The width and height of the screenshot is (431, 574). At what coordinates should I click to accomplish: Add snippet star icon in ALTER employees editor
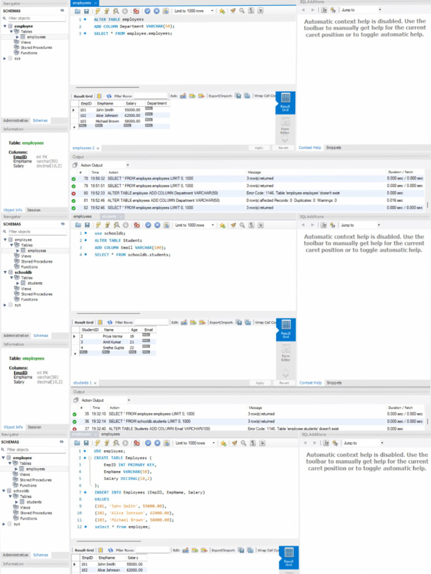pyautogui.click(x=222, y=11)
